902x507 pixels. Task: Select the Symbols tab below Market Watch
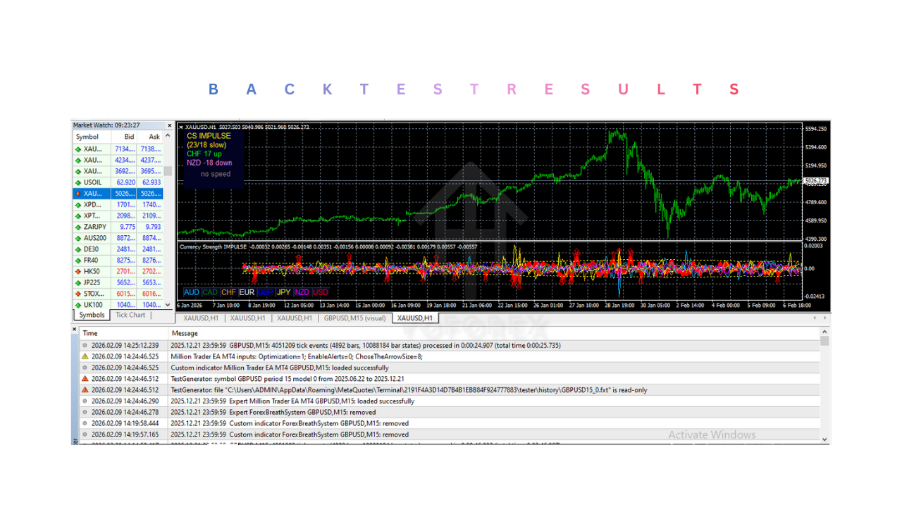pos(90,315)
